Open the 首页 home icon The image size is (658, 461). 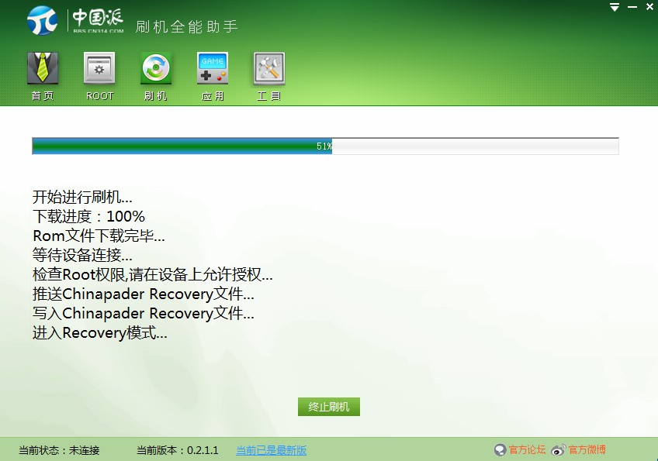[x=43, y=68]
